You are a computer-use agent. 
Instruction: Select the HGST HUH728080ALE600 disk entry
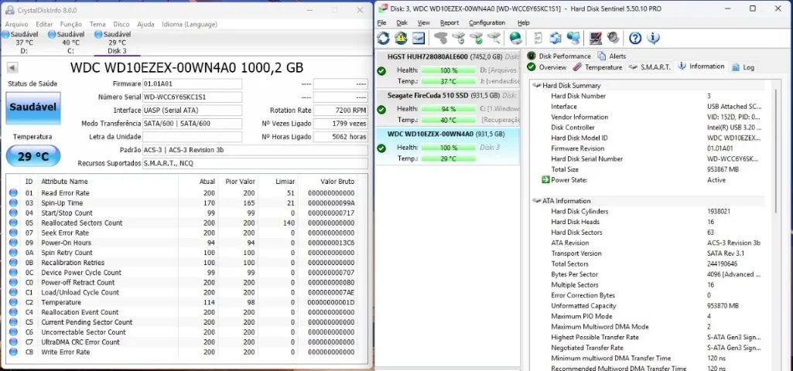click(x=448, y=70)
